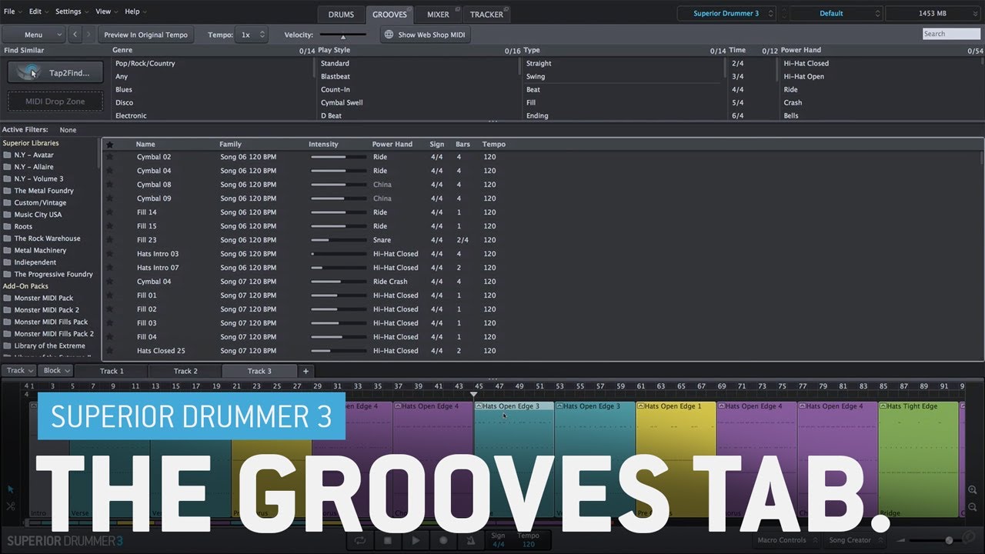Start playback with the play button
The image size is (985, 554).
416,540
